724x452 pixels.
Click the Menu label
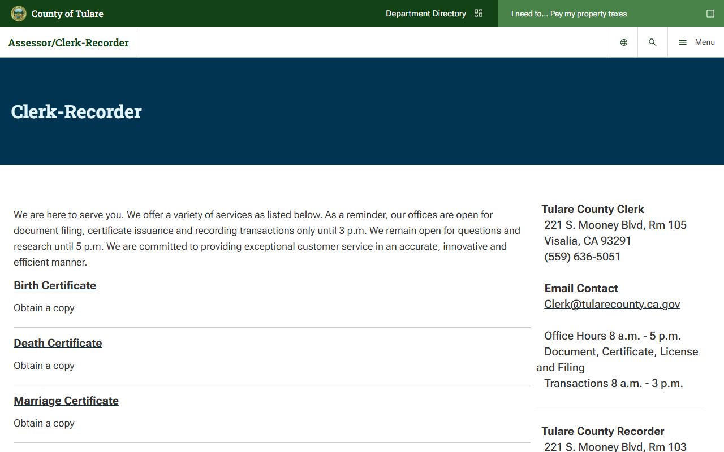[x=705, y=42]
